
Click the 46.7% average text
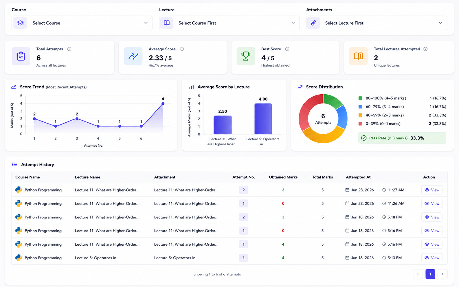161,65
